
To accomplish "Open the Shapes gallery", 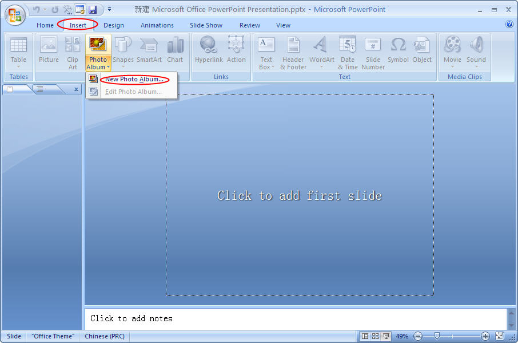I will tap(123, 52).
